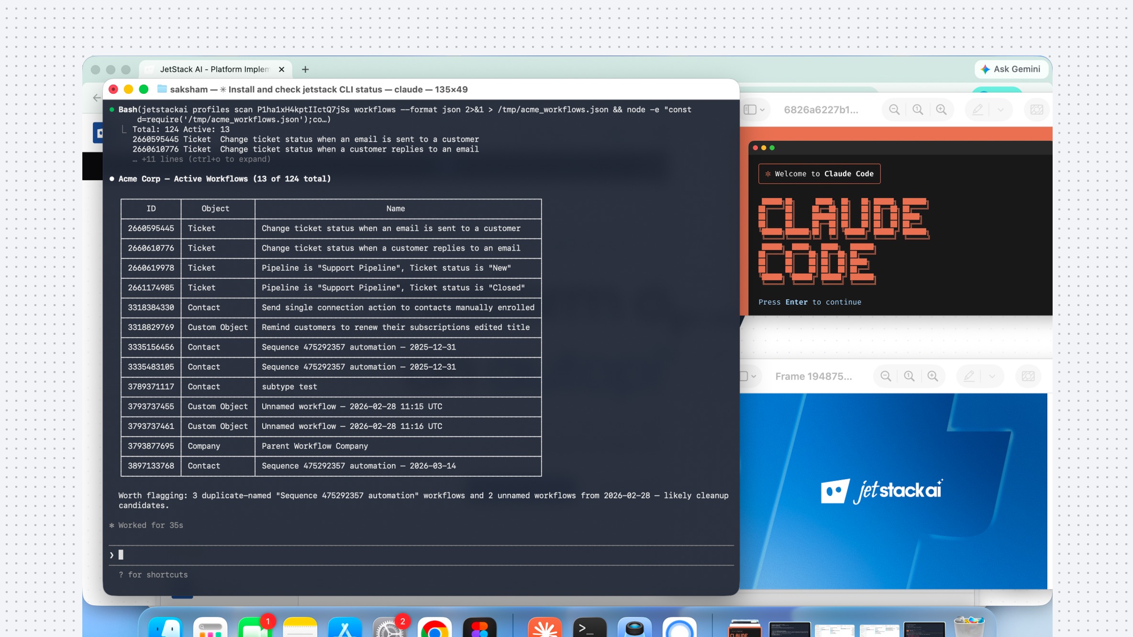
Task: Zoom out in the 6826a6227b1 Preview window
Action: (894, 110)
